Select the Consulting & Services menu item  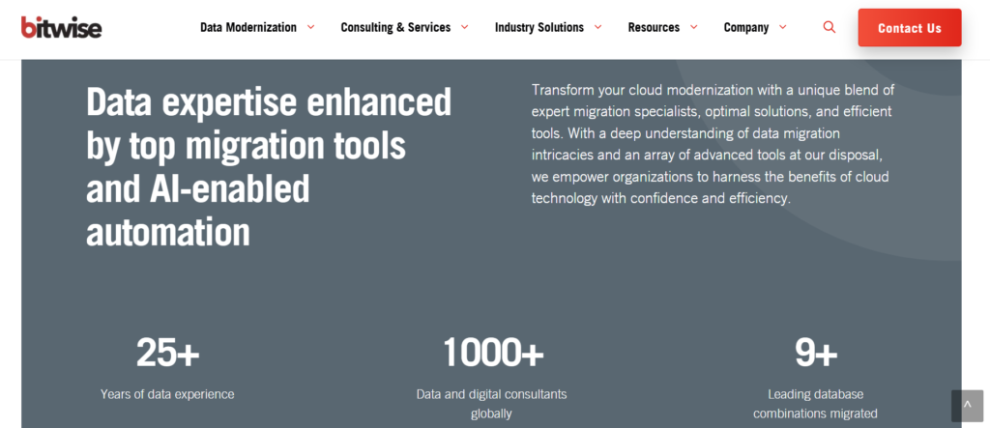[395, 27]
